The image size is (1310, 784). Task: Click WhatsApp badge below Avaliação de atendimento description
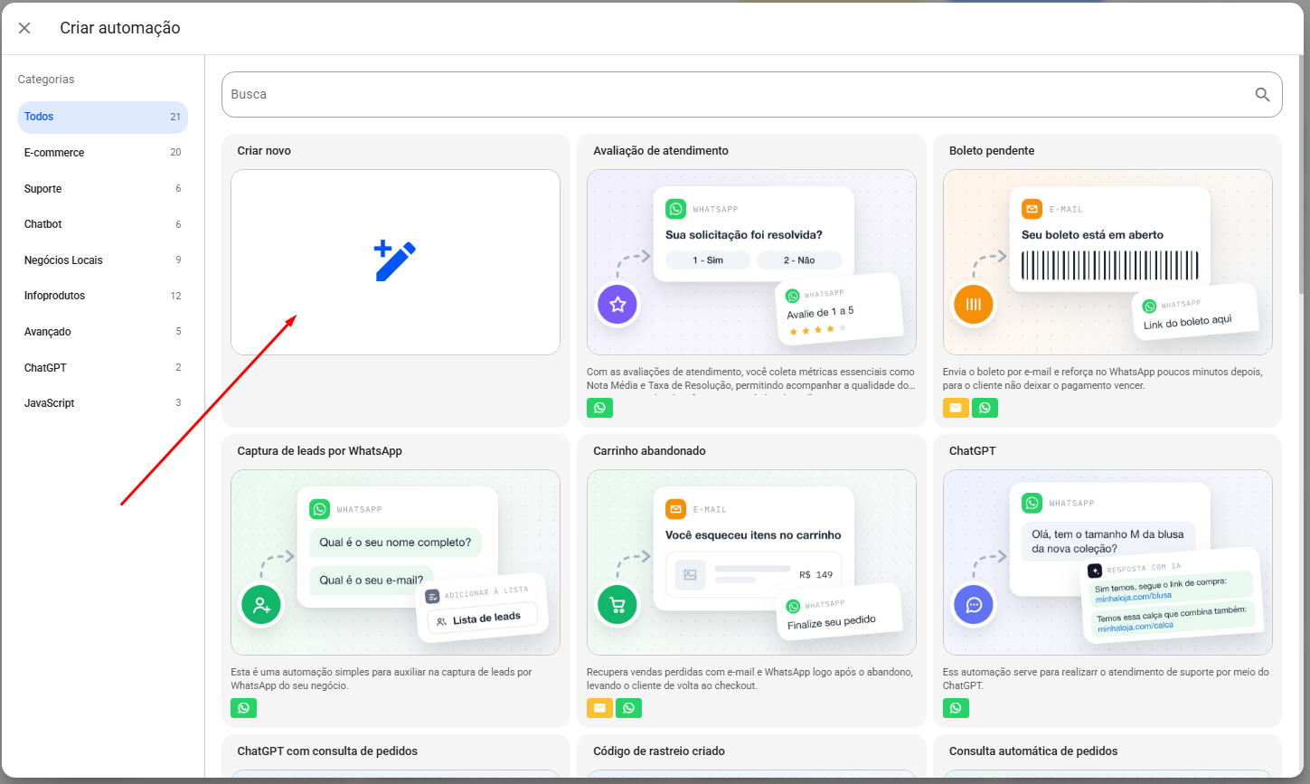pos(599,408)
